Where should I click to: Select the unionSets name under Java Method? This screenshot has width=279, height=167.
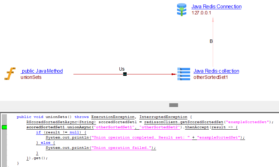pos(31,77)
